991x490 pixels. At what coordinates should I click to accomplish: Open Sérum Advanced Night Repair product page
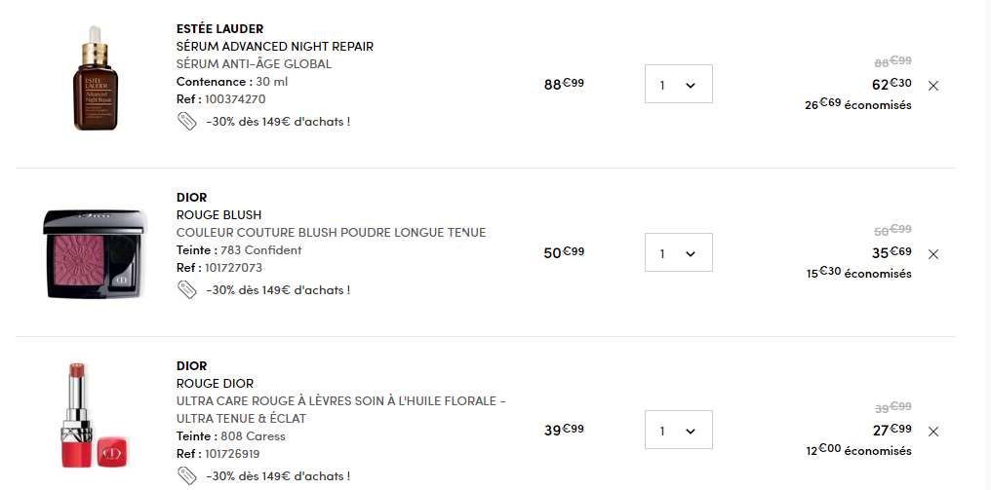coord(274,47)
